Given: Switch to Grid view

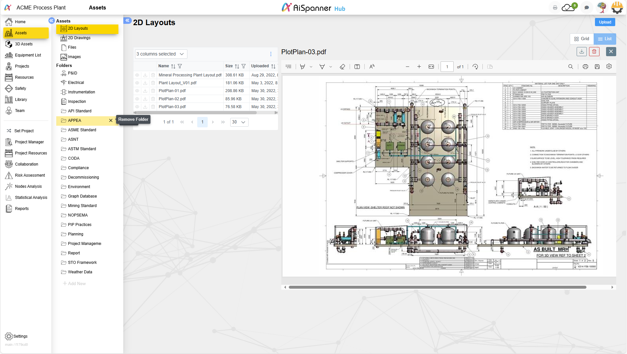Looking at the screenshot, I should [x=582, y=39].
